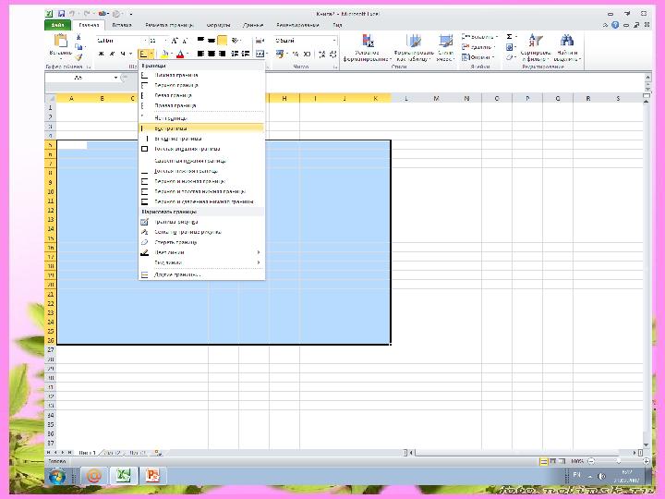Click Стили ячеек button

click(x=445, y=48)
